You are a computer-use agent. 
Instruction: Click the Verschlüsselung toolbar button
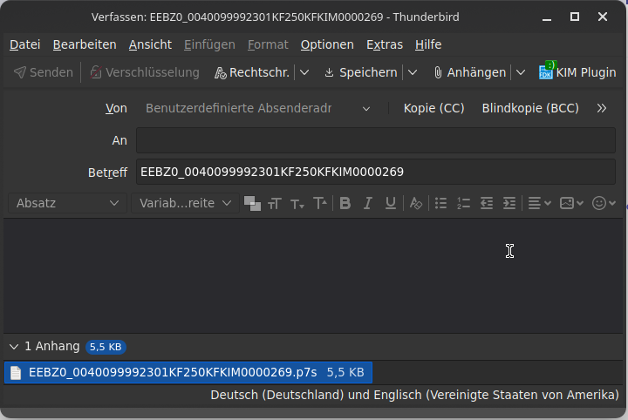click(x=145, y=72)
